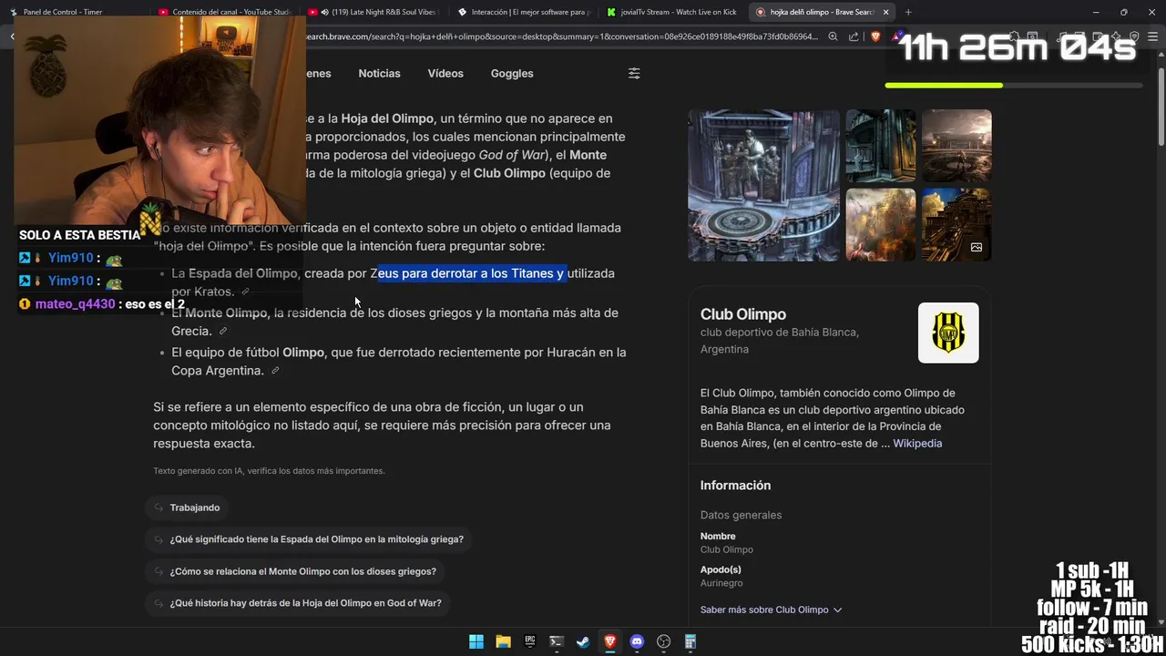Viewport: 1166px width, 656px height.
Task: Click the AI-generated text disclaimer line
Action: coord(269,471)
